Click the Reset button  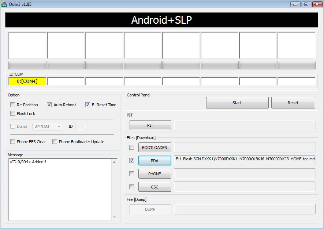click(x=293, y=103)
